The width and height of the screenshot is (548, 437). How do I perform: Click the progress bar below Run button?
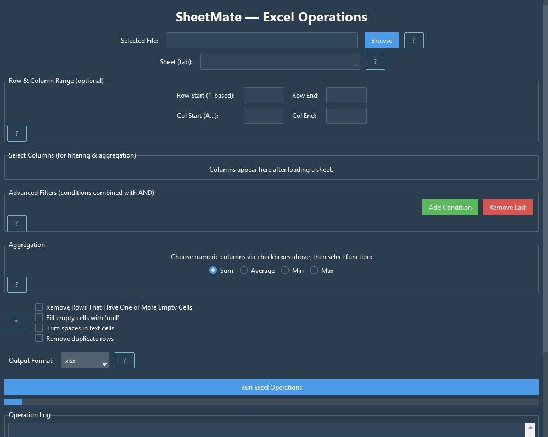(271, 402)
